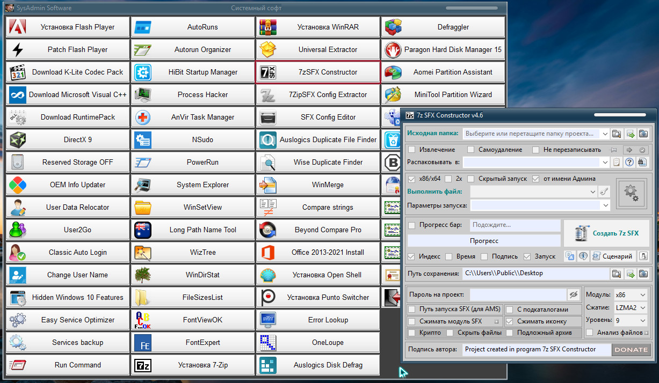Click the help question mark icon
The image size is (659, 383).
point(629,162)
